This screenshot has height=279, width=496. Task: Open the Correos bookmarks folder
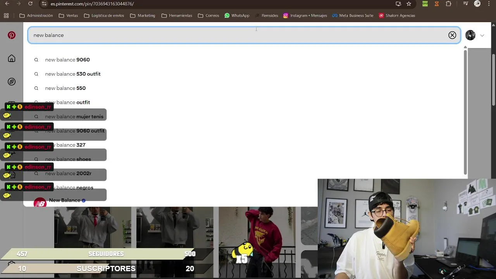point(208,15)
